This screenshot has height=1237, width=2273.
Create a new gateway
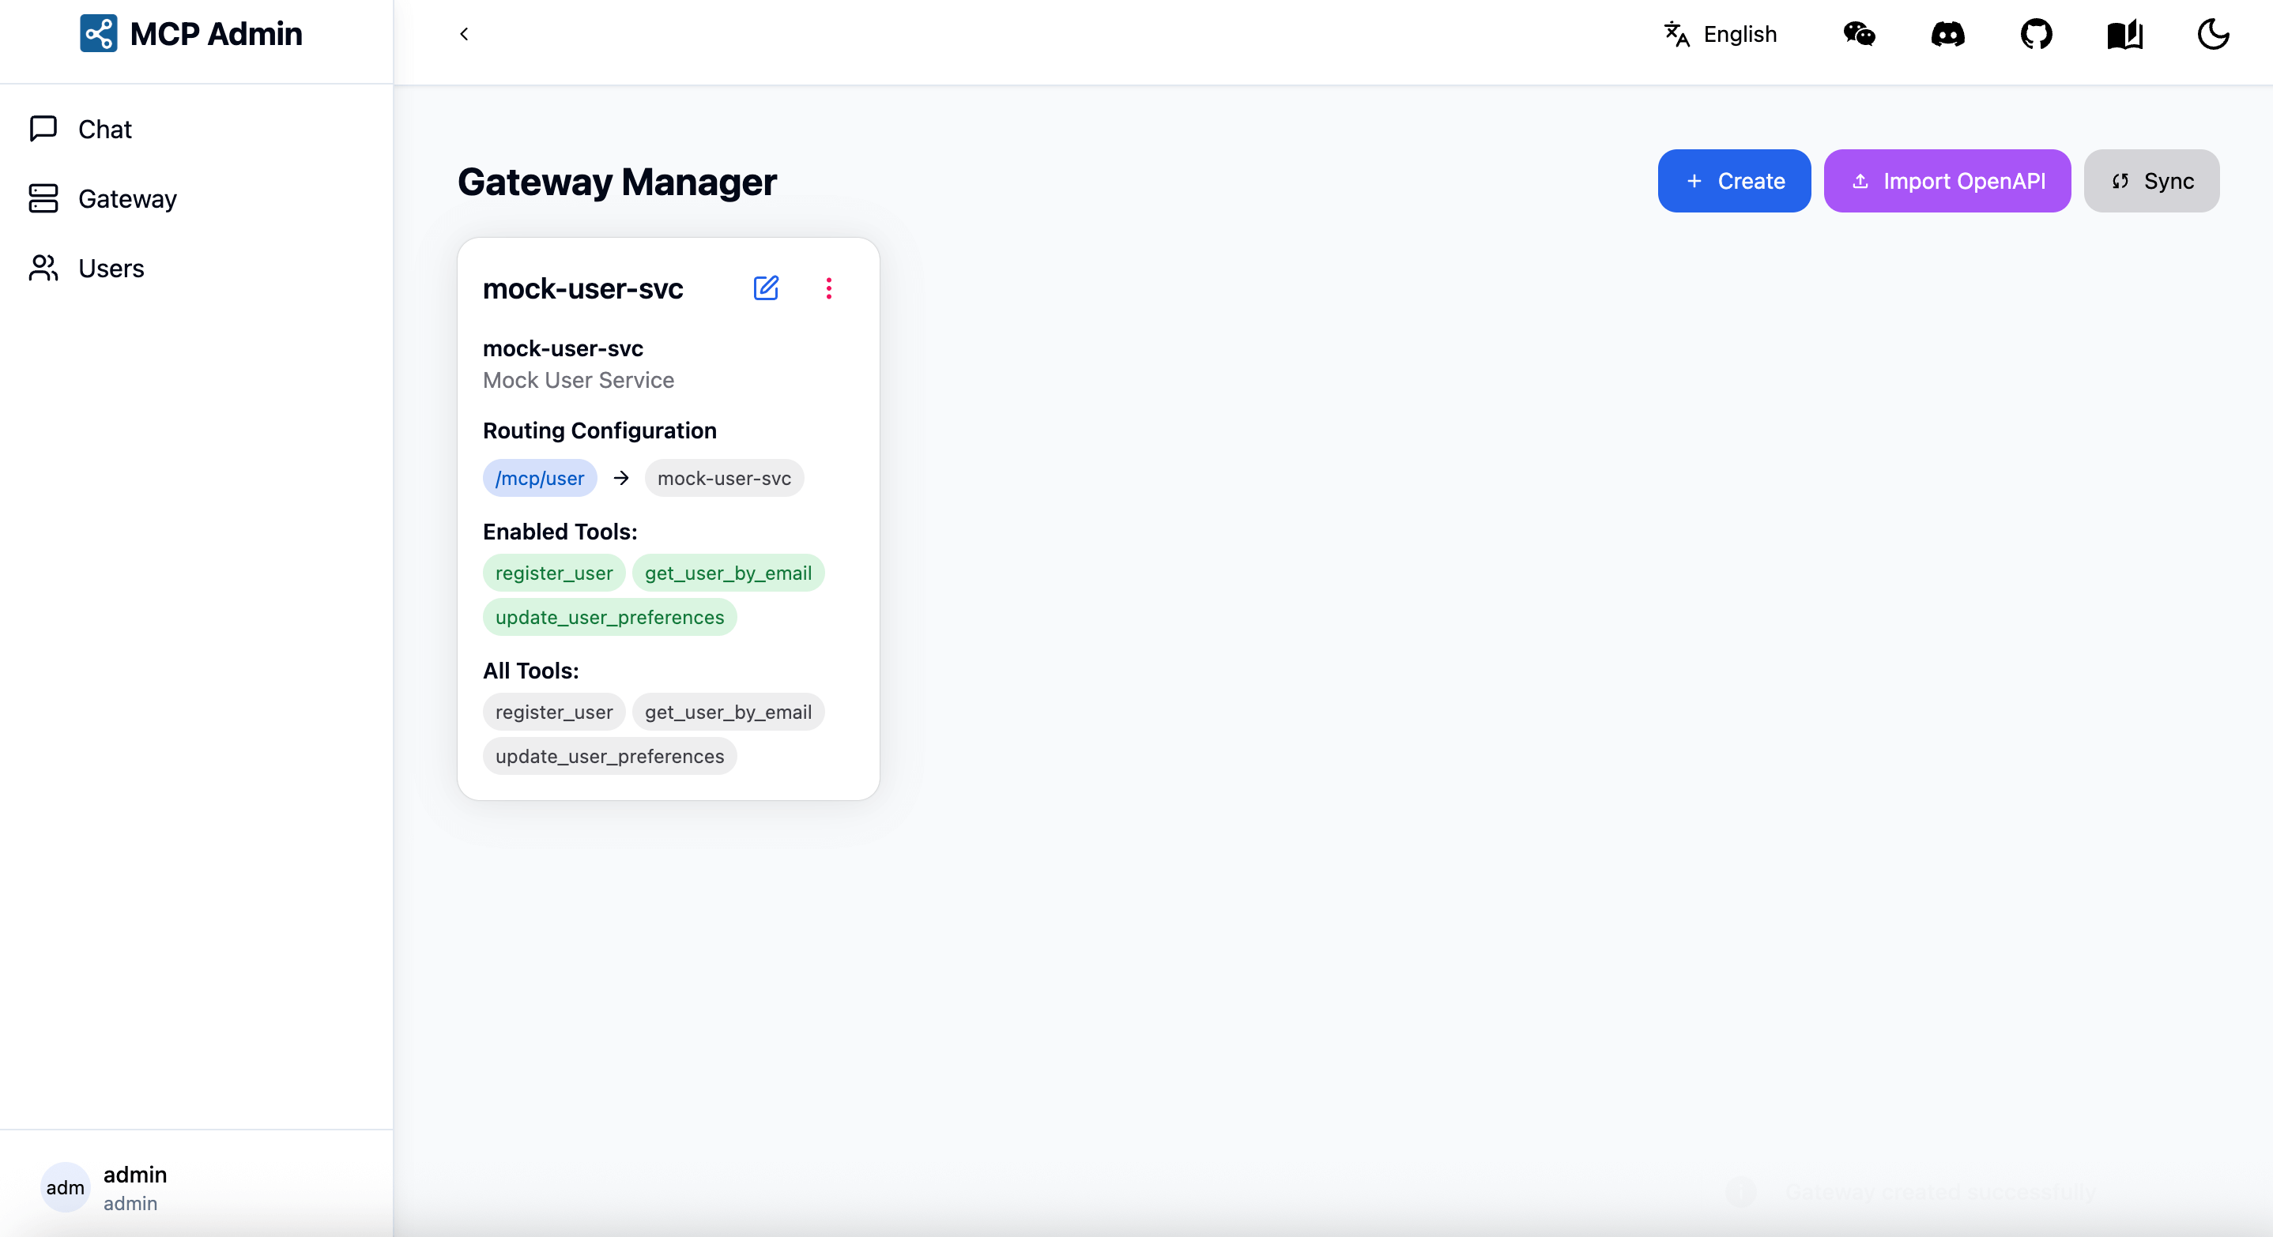point(1732,181)
